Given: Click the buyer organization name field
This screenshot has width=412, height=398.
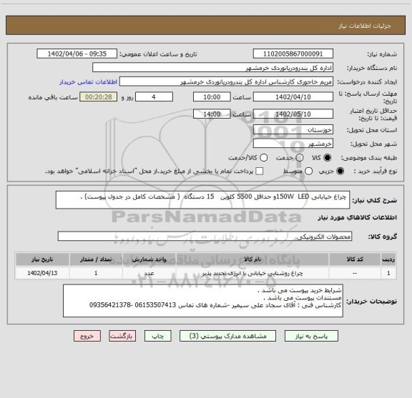Looking at the screenshot, I should click(213, 68).
